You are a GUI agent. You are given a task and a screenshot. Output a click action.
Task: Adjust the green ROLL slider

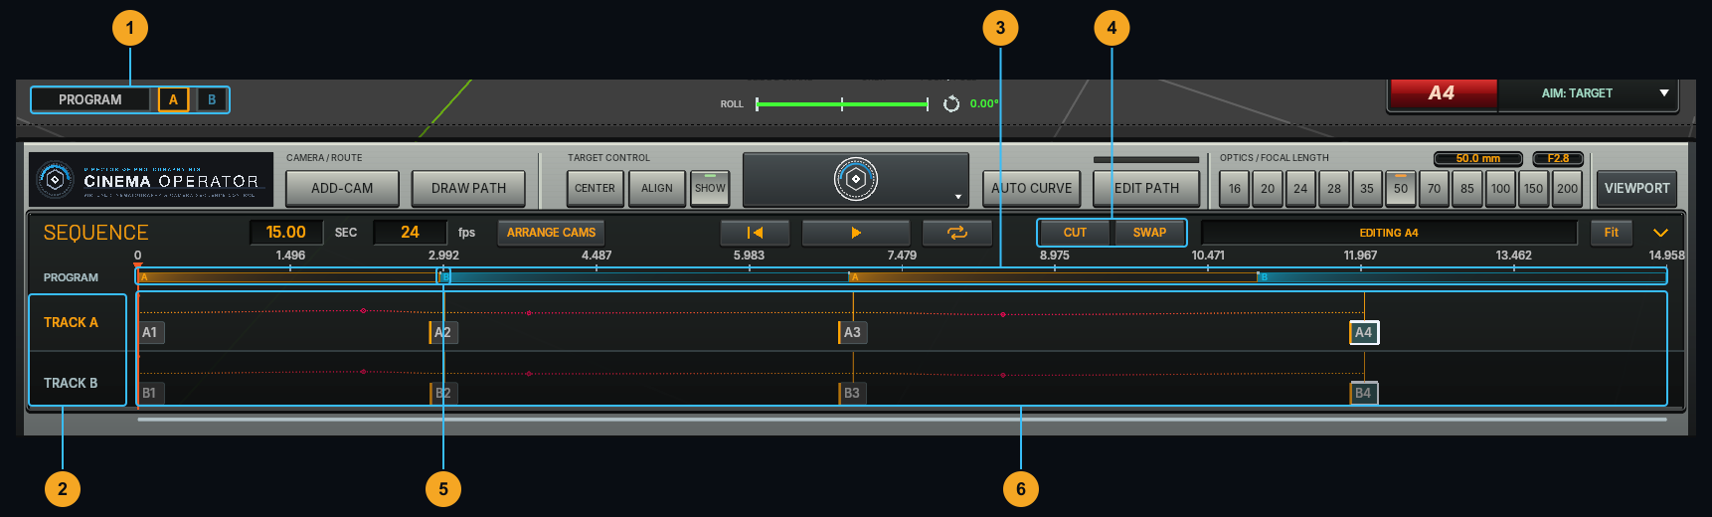(x=842, y=103)
